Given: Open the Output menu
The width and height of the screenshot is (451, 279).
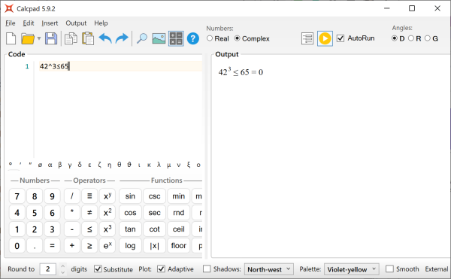Looking at the screenshot, I should tap(76, 23).
